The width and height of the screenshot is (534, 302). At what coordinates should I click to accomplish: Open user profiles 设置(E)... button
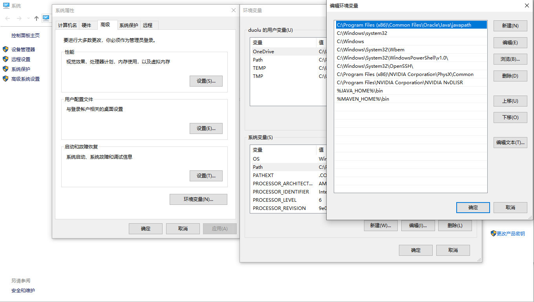(206, 128)
